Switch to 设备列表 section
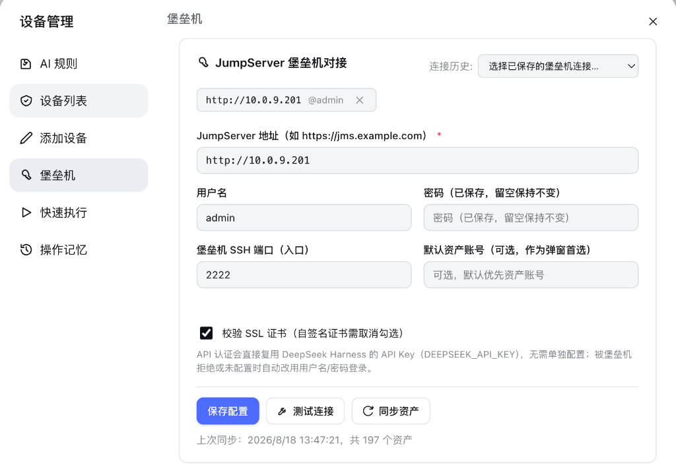This screenshot has width=676, height=471. [79, 101]
